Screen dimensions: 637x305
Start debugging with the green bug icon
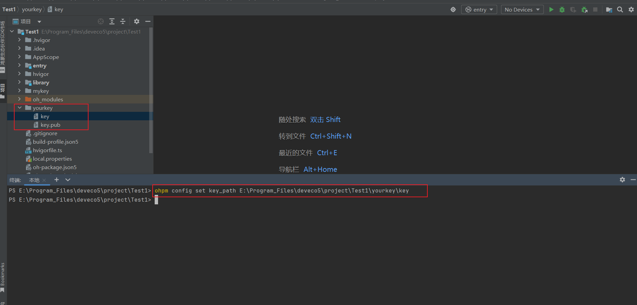[x=562, y=9]
